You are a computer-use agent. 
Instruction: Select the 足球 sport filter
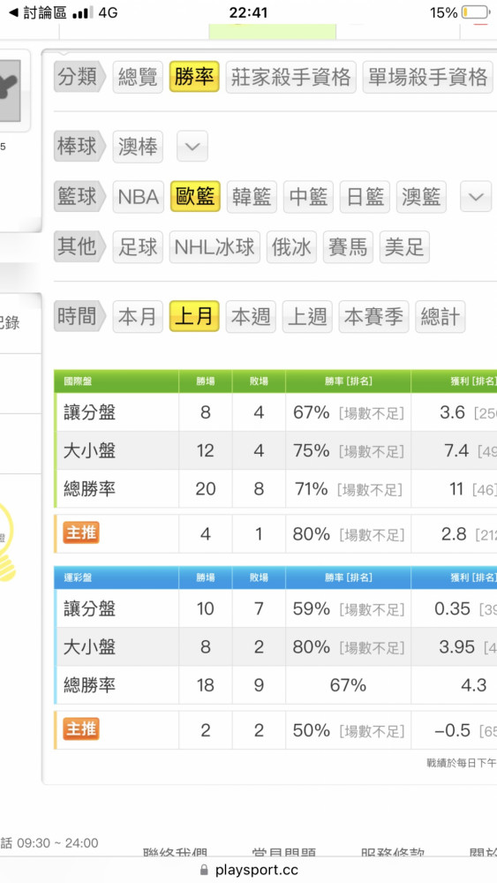click(x=138, y=246)
